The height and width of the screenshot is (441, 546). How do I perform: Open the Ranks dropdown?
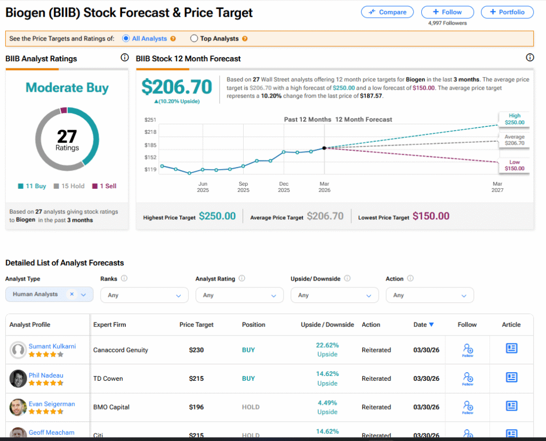point(144,295)
